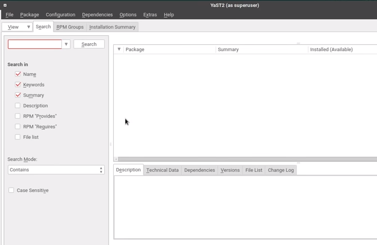The image size is (377, 245).
Task: Open the Package menu
Action: (29, 15)
